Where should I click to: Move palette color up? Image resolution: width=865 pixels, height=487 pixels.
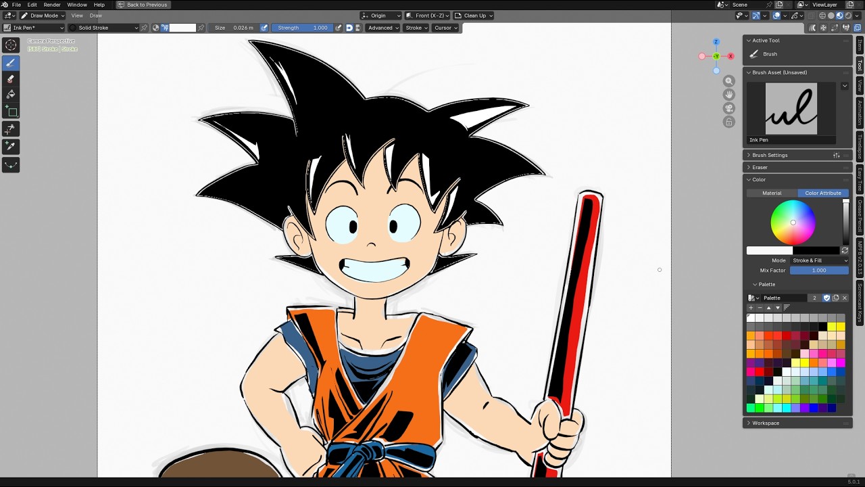click(768, 308)
